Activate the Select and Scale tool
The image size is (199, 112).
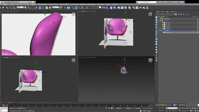pyautogui.click(x=47, y=8)
